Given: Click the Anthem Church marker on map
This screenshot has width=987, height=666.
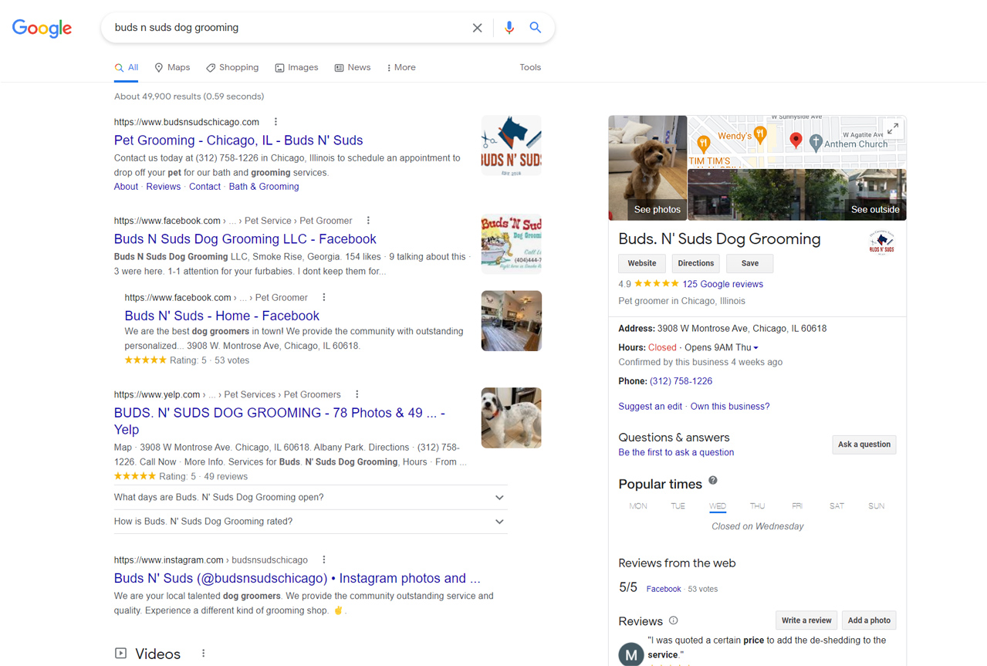Looking at the screenshot, I should (816, 144).
